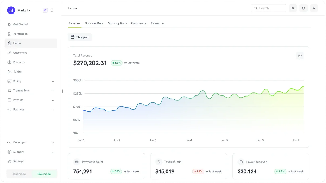The width and height of the screenshot is (326, 183).
Task: Click the search magnifier icon
Action: click(256, 8)
